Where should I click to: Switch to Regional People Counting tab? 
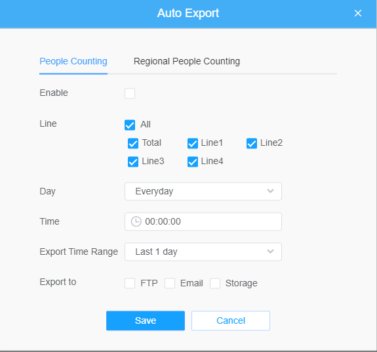tap(187, 61)
